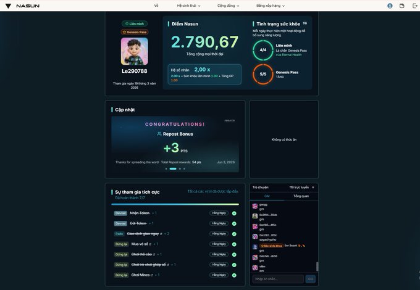
Task: Click green checkmark for Chơi thẻ cào
Action: click(234, 254)
